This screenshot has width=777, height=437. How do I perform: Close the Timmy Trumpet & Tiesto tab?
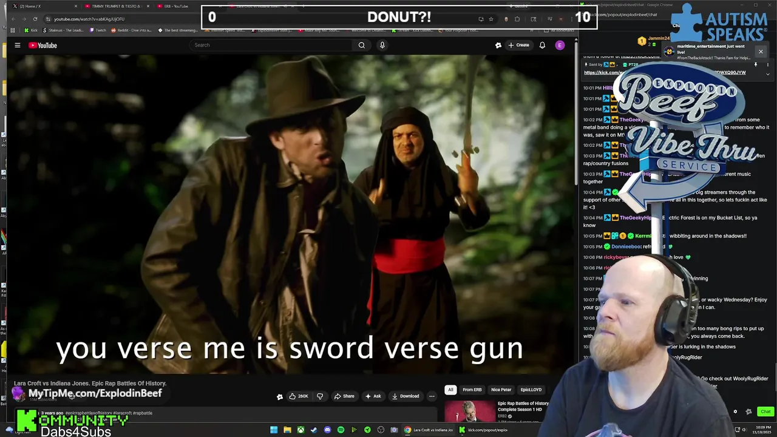[148, 6]
